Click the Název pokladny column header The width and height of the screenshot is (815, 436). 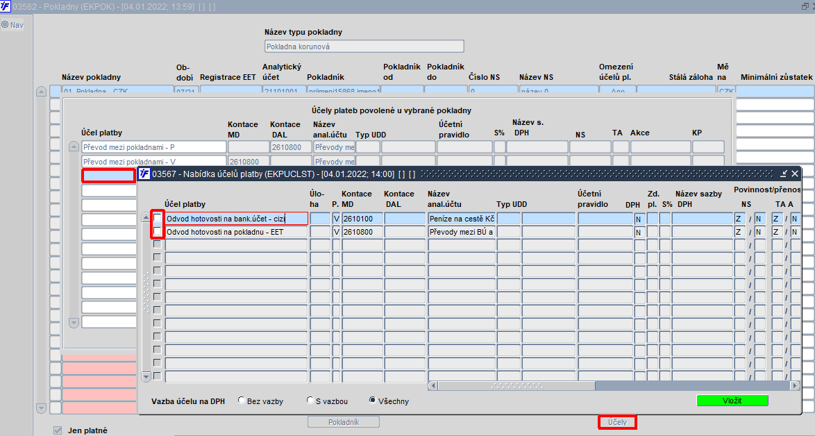[x=91, y=77]
